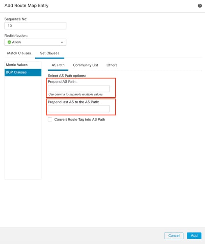Screen dimensions: 205x244
Task: Click the 'Prepend last AS to the AS Path:' label
Action: coord(73,102)
